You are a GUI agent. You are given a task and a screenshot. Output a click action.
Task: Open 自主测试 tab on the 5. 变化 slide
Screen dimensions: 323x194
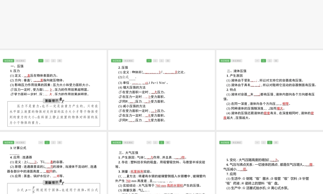tap(237, 143)
